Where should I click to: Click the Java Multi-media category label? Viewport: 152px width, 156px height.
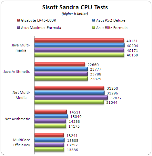tap(21, 48)
